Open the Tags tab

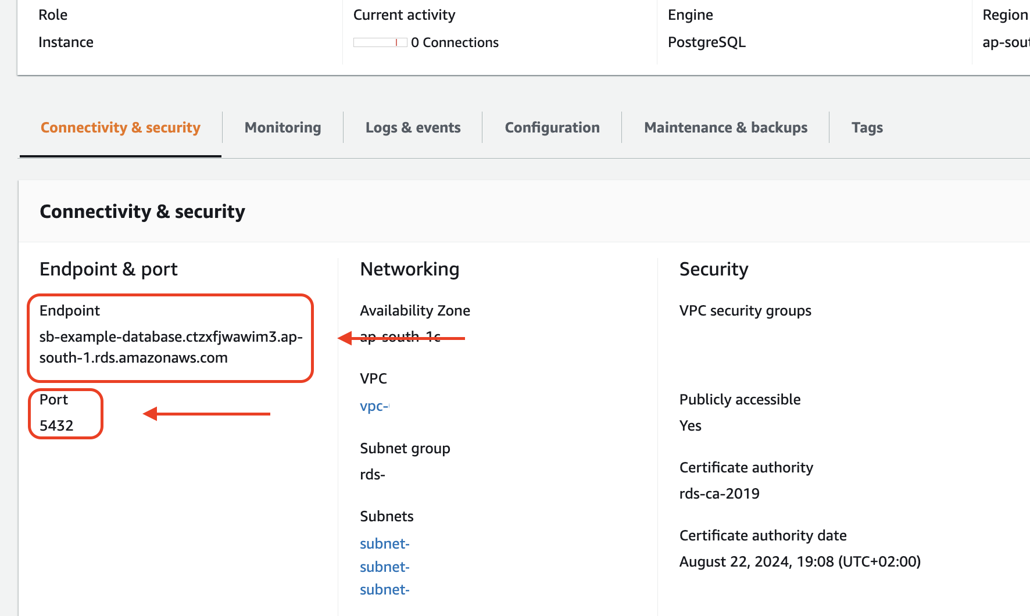(x=867, y=127)
